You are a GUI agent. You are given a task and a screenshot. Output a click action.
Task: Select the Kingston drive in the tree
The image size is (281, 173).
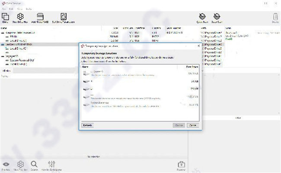pos(20,33)
